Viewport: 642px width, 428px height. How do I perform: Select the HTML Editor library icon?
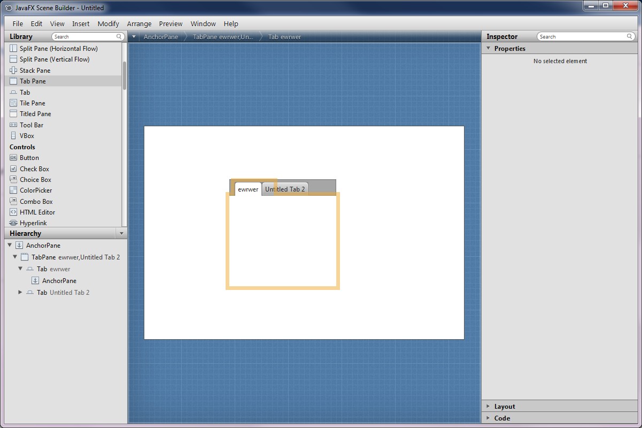(x=13, y=212)
